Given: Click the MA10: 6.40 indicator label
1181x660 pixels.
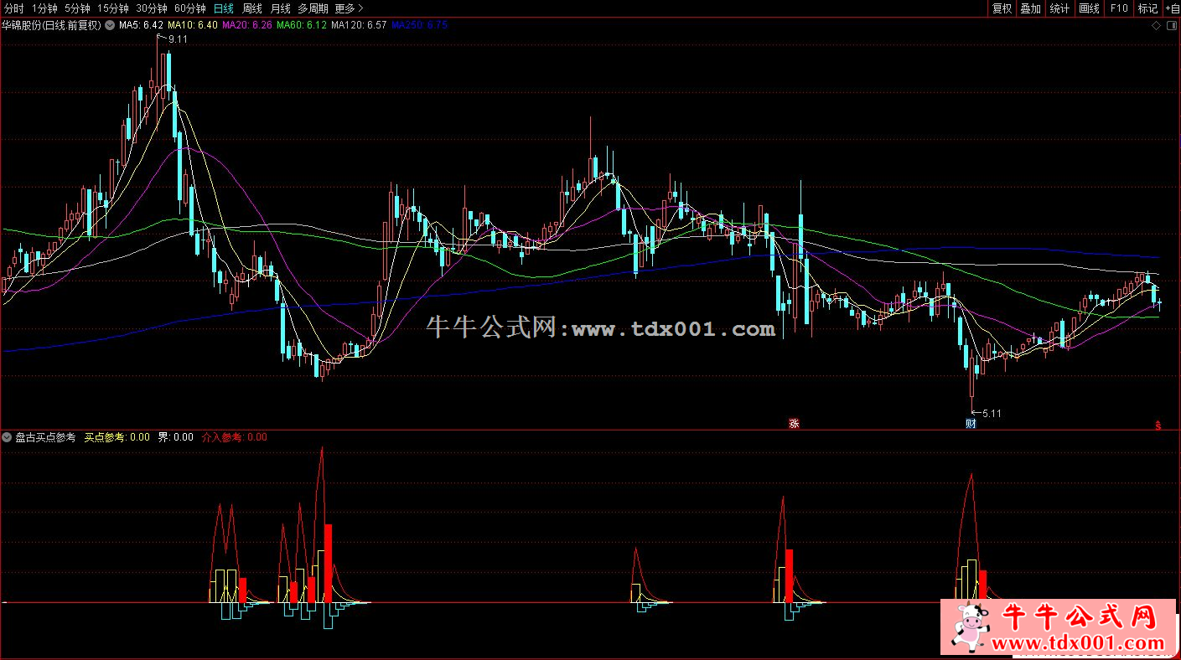Looking at the screenshot, I should 192,25.
